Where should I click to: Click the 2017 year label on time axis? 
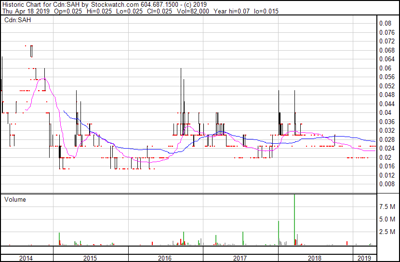coord(240,258)
